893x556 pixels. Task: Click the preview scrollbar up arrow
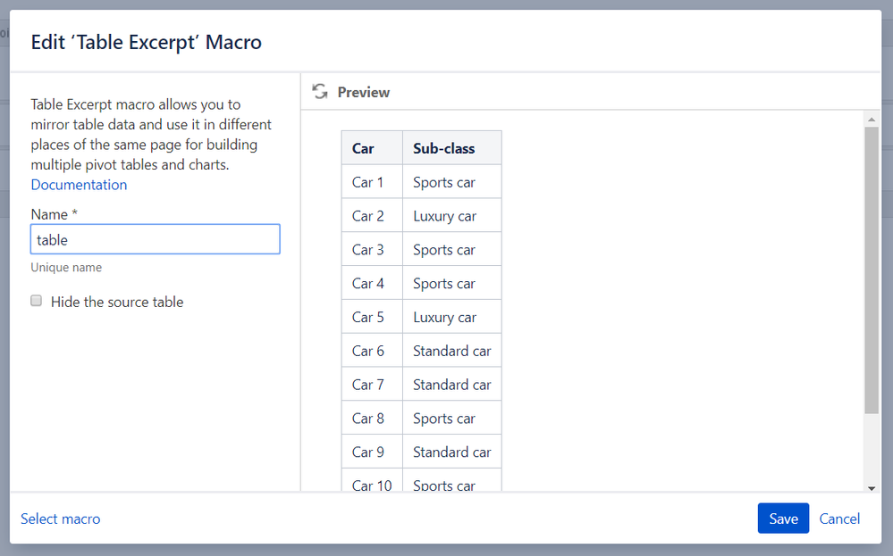click(x=872, y=120)
